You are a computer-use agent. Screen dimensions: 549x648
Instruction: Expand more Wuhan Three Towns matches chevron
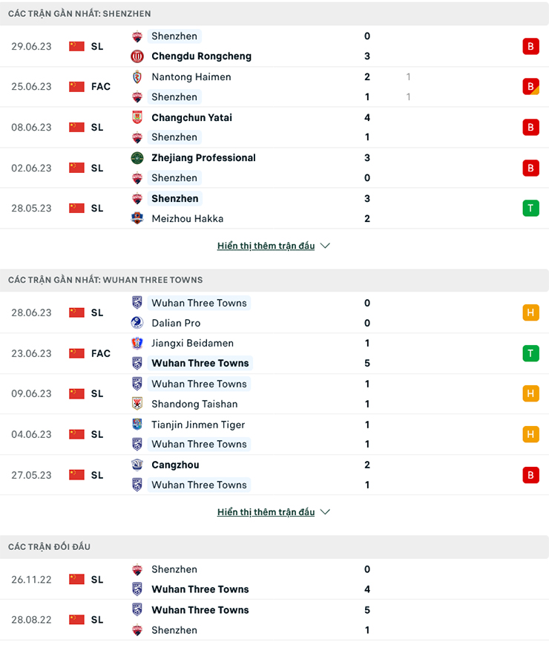[x=325, y=512]
